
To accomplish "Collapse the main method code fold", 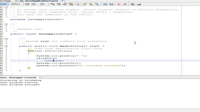I will (x=6, y=46).
